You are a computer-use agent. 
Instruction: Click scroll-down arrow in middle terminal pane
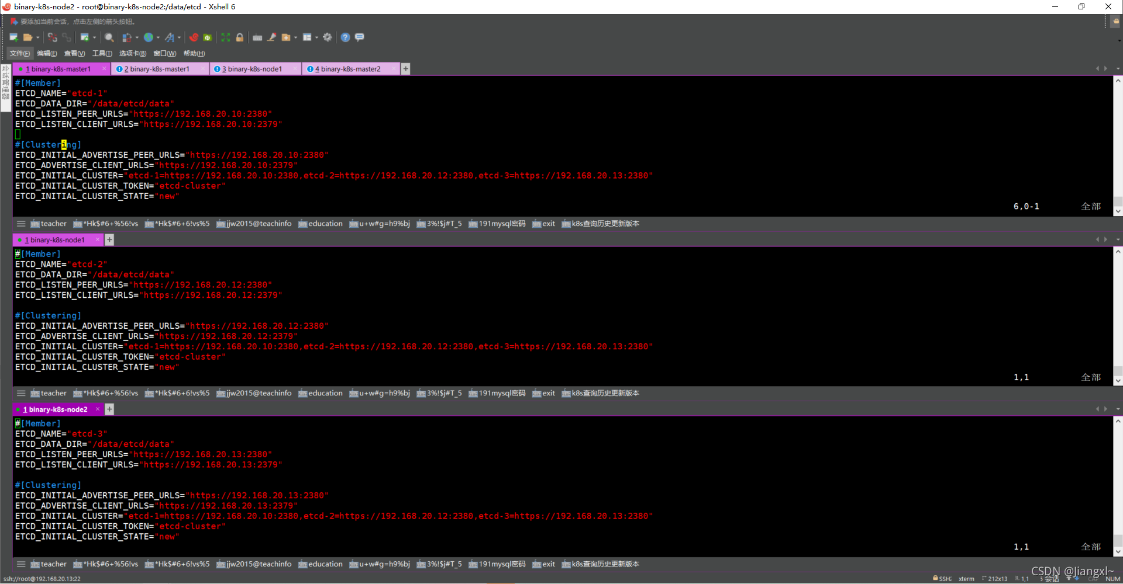pyautogui.click(x=1118, y=381)
